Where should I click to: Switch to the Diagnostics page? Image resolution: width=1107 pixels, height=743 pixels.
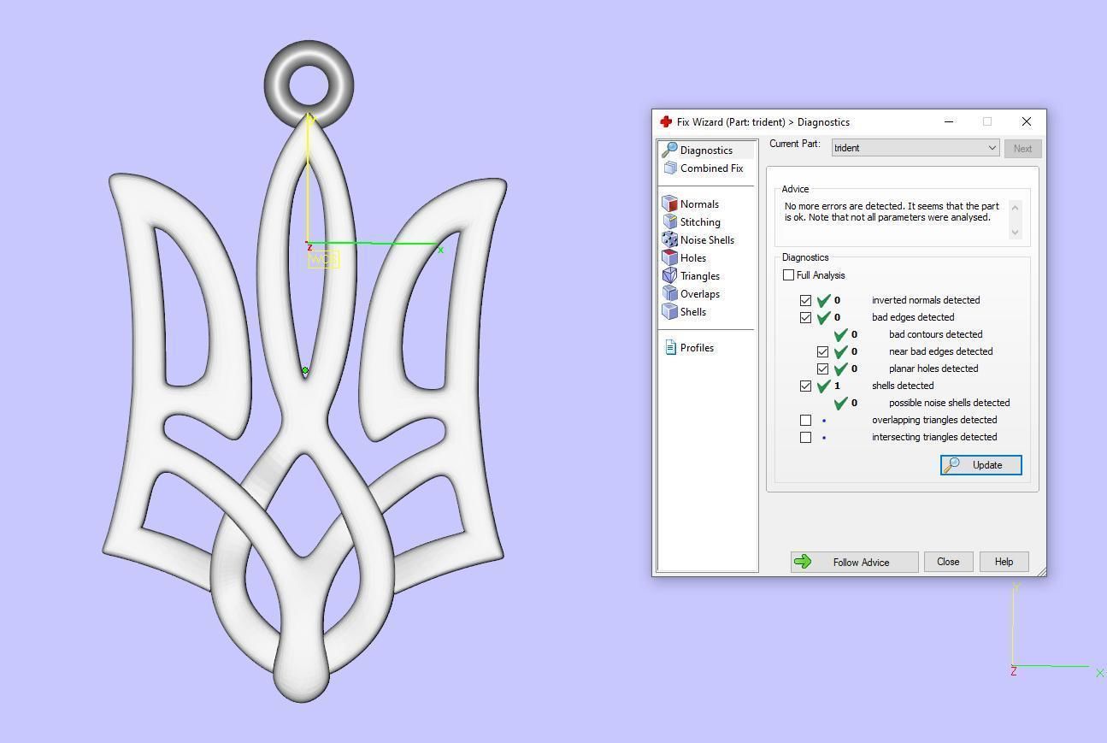[x=708, y=150]
